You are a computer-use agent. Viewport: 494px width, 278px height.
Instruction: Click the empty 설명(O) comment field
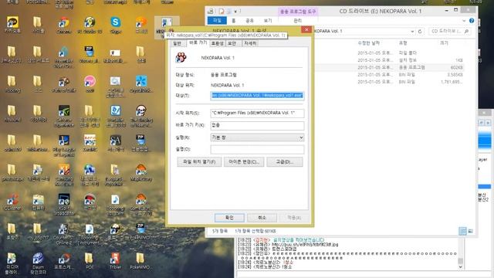click(257, 149)
